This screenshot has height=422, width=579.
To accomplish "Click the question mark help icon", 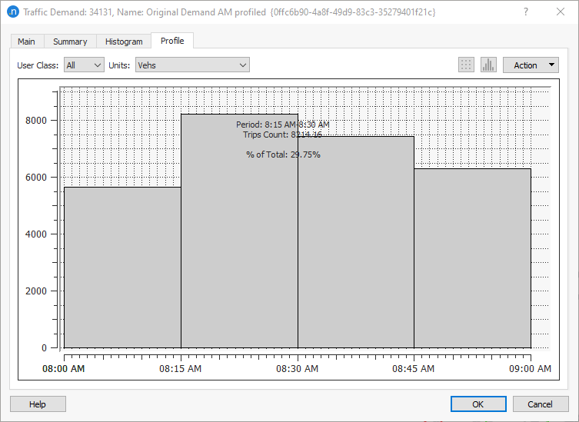I will coord(526,12).
